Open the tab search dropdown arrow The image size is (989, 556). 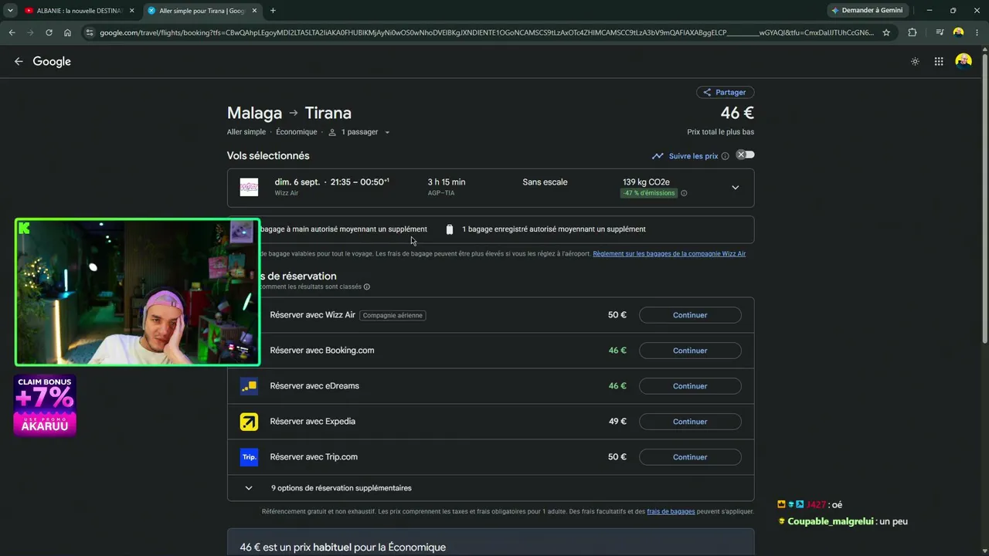click(x=10, y=11)
